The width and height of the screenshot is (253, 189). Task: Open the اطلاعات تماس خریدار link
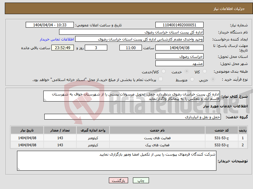pos(57,39)
